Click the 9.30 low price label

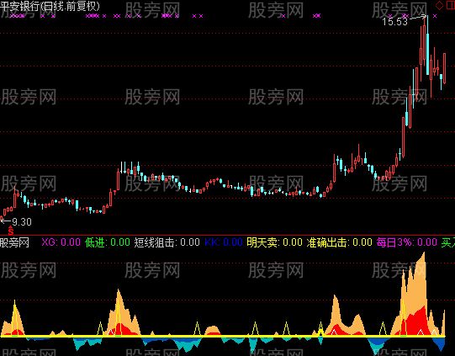(22, 222)
